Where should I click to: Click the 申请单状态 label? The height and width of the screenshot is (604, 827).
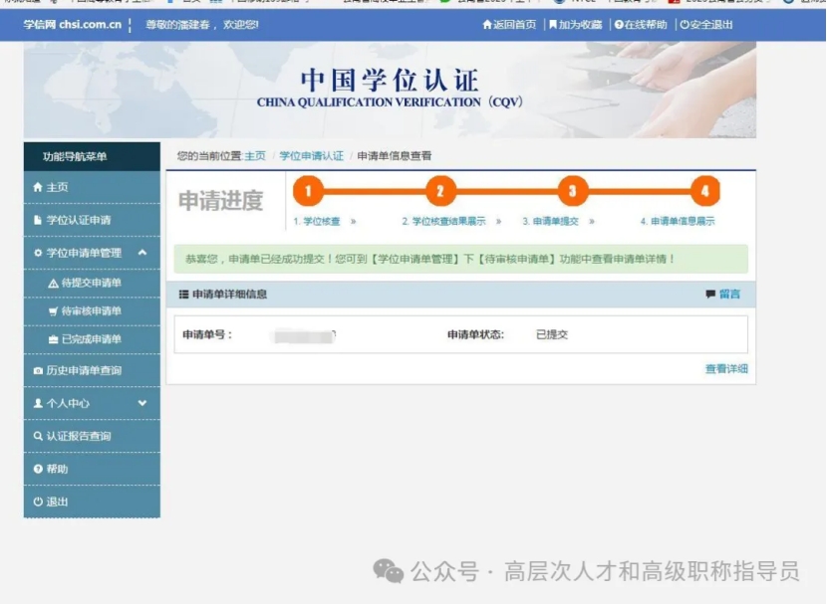tap(475, 334)
